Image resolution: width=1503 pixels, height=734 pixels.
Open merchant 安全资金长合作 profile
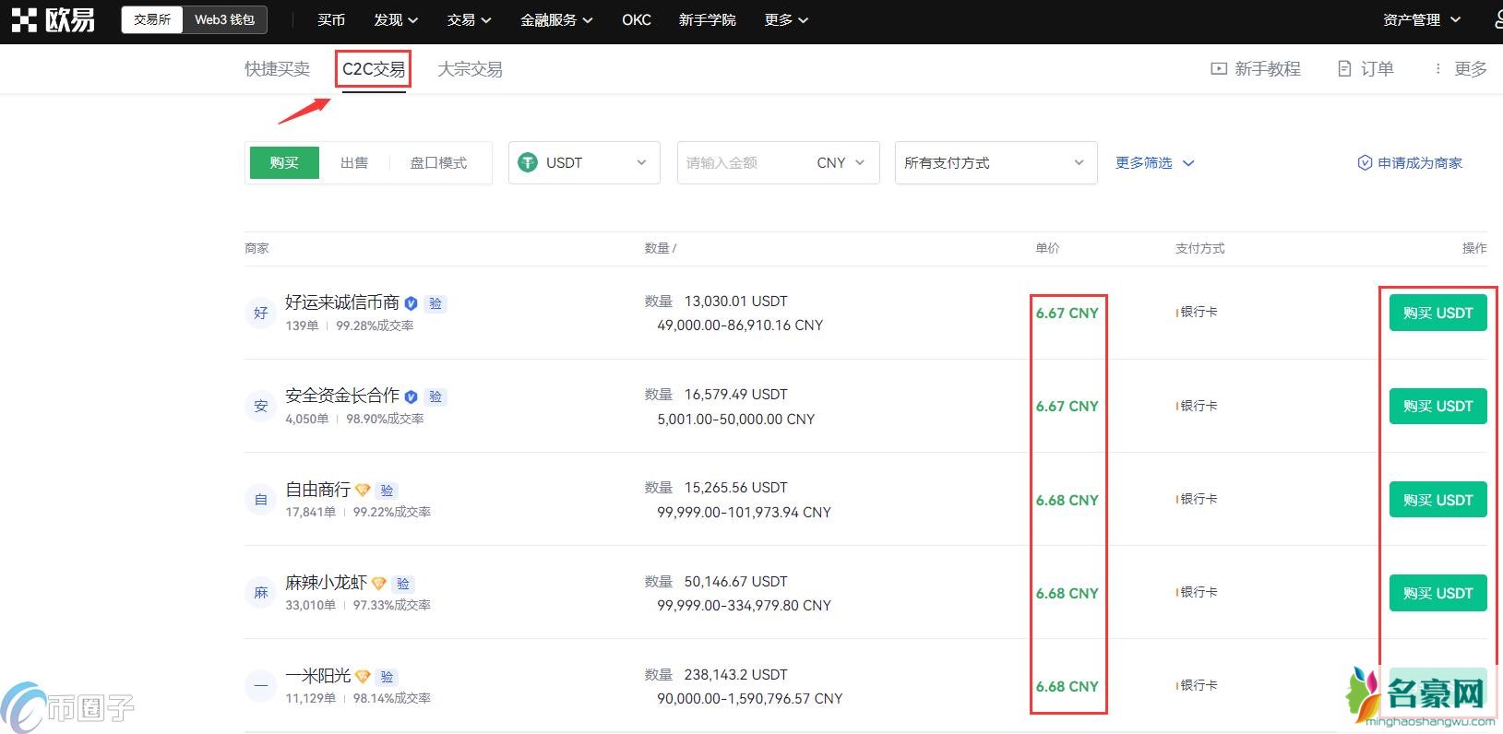(x=342, y=396)
